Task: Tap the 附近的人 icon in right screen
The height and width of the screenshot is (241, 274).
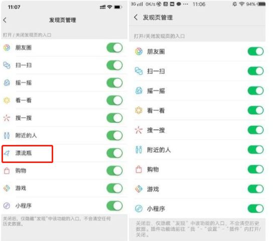Action: point(139,150)
